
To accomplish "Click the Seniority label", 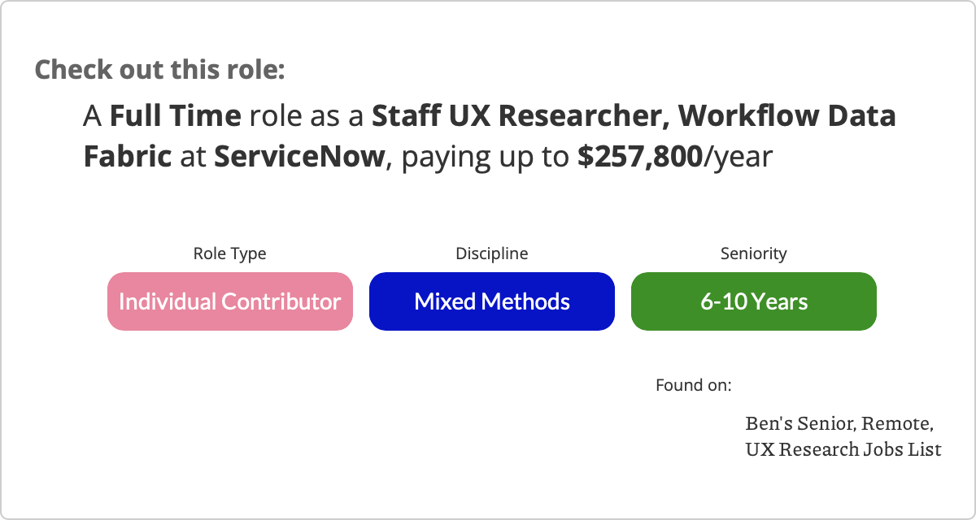I will 754,253.
